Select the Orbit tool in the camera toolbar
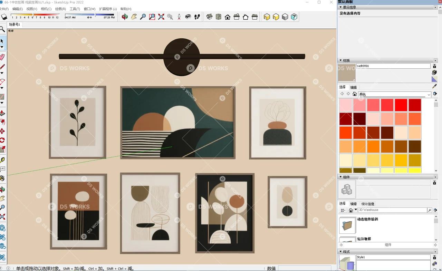The height and width of the screenshot is (271, 442). [x=124, y=17]
